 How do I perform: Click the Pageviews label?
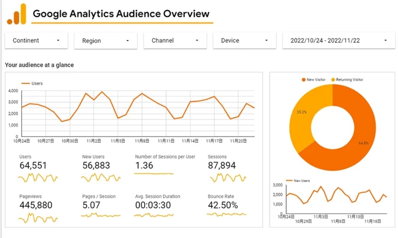[30, 196]
